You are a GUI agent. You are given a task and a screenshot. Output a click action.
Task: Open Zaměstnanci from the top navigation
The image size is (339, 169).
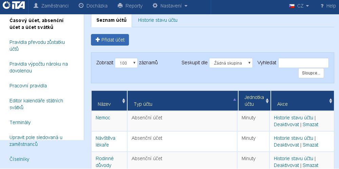pos(51,6)
